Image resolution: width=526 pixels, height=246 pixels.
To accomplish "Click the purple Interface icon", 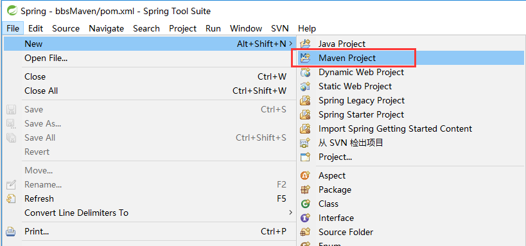I will click(x=305, y=218).
